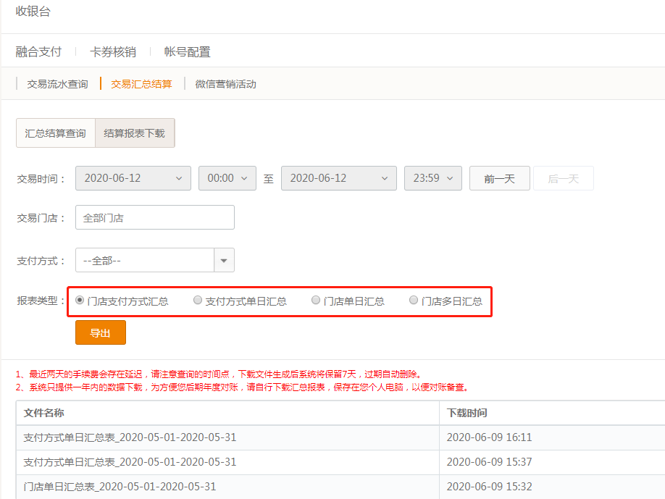Choose the 支付方式单日汇总 option
The height and width of the screenshot is (499, 665).
[x=198, y=299]
